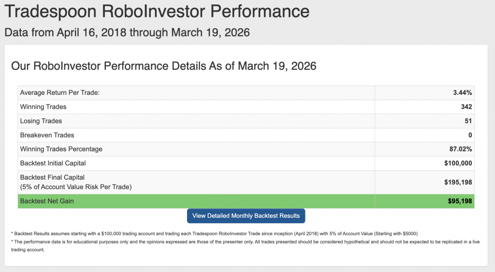Click the Backtest Final Capital label
The height and width of the screenshot is (272, 495).
[x=52, y=178]
